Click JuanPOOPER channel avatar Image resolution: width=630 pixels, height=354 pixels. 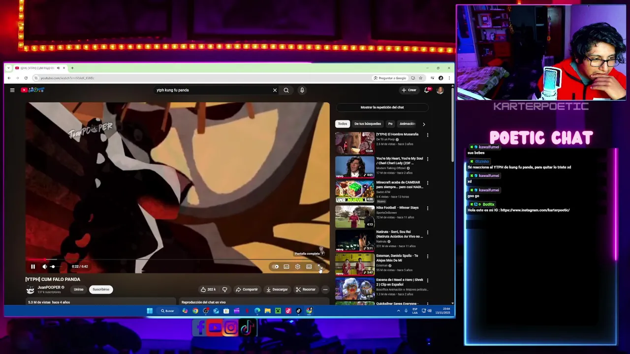coord(31,290)
